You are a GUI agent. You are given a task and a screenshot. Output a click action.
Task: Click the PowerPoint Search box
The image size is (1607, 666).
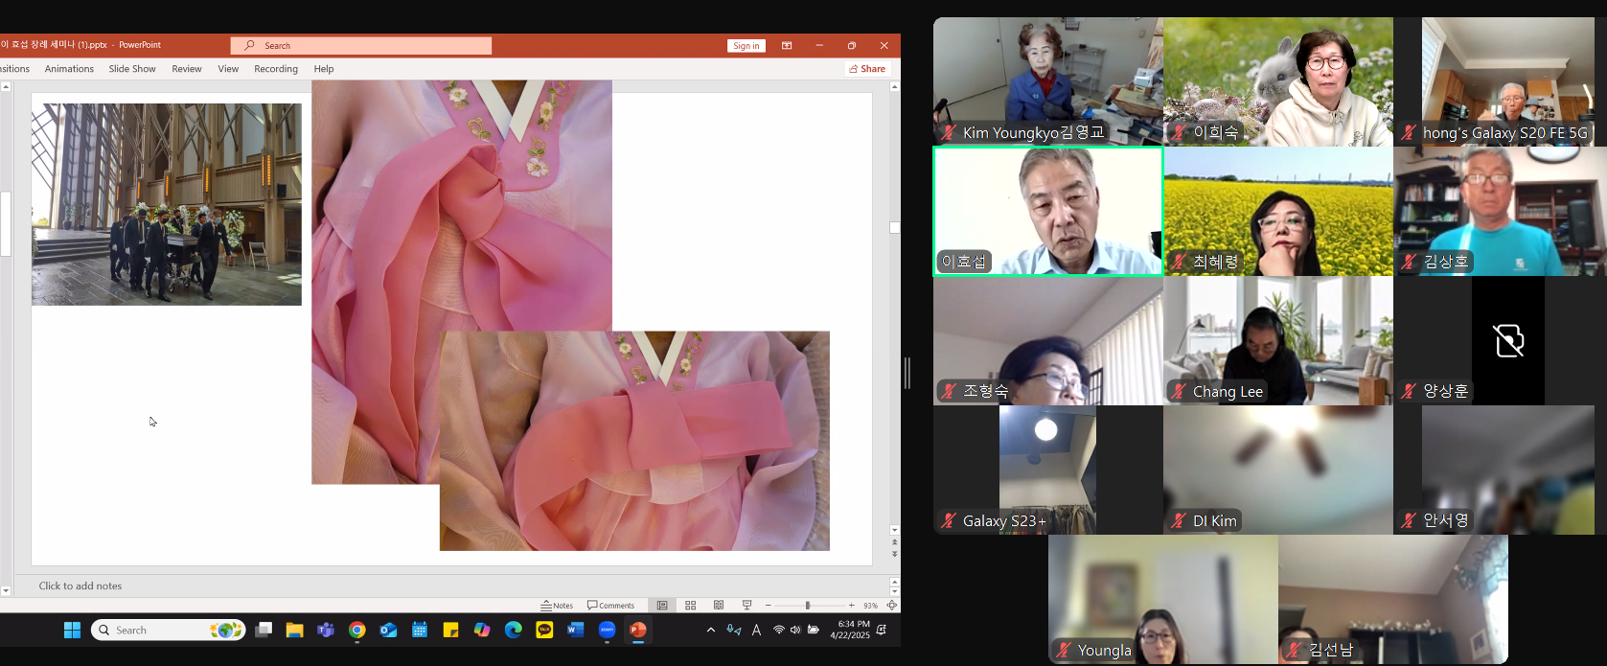coord(361,45)
